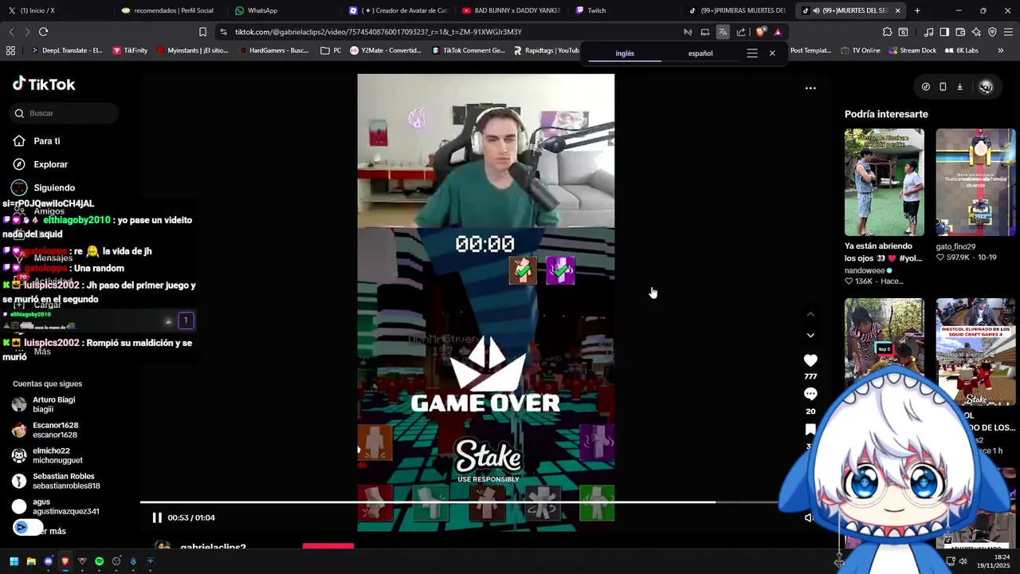1020x574 pixels.
Task: Open the media control music note icon
Action: point(928,32)
